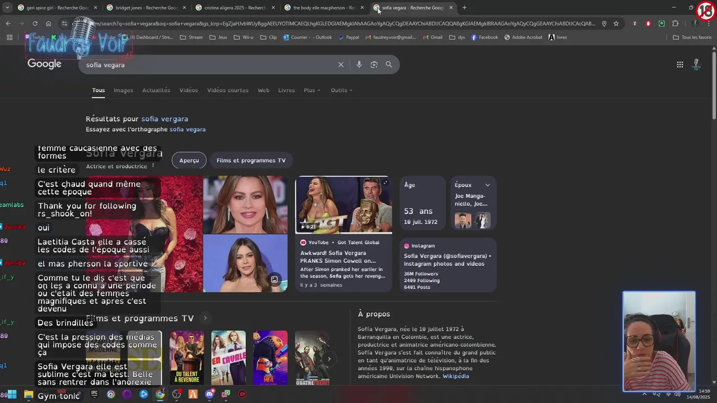Clear the Google search box text
Screen dimensions: 717x403
(341, 64)
